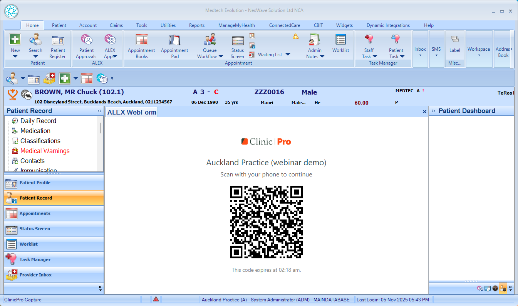This screenshot has height=306, width=518.
Task: Open the ManageMyHealth ribbon tab
Action: (x=236, y=25)
